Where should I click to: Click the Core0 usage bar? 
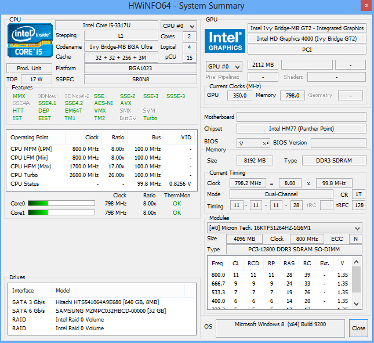tap(61, 203)
